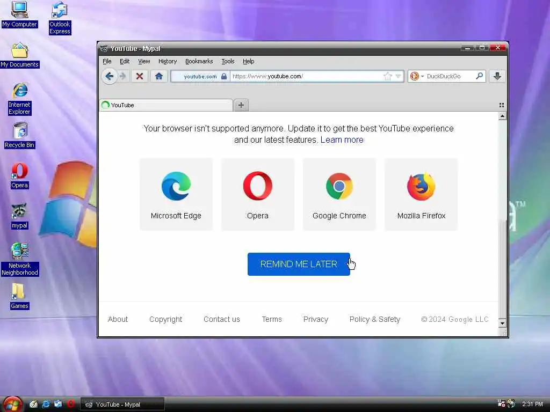
Task: Open a new tab with plus button
Action: tap(241, 105)
